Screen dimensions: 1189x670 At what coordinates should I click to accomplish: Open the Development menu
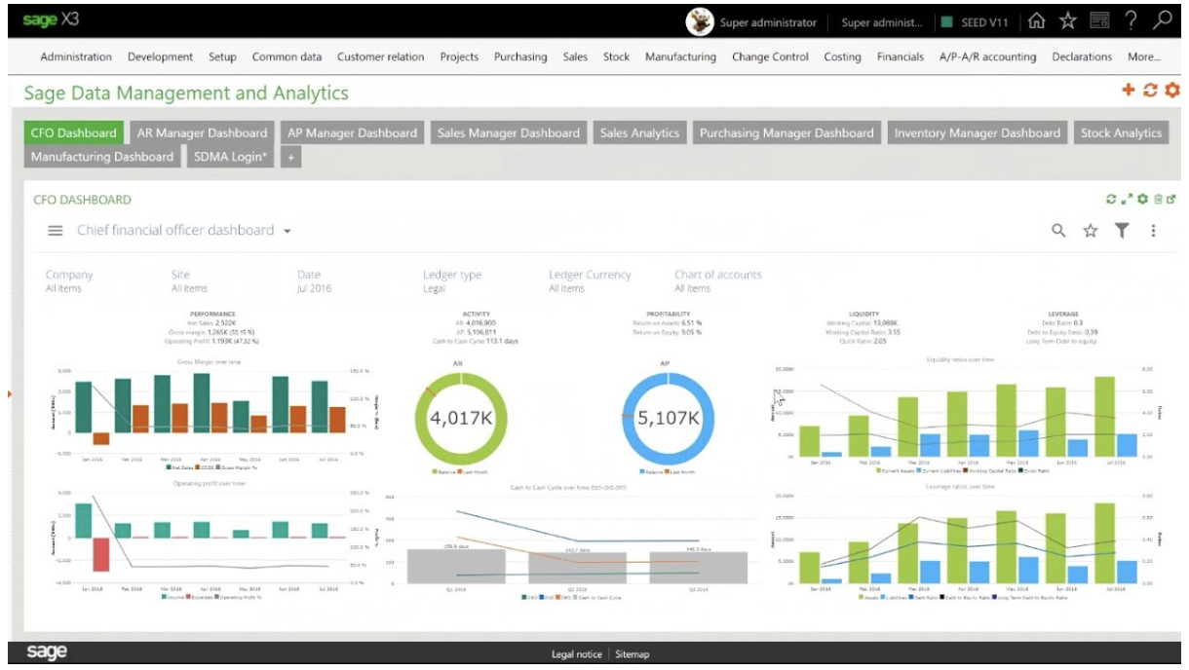[160, 56]
